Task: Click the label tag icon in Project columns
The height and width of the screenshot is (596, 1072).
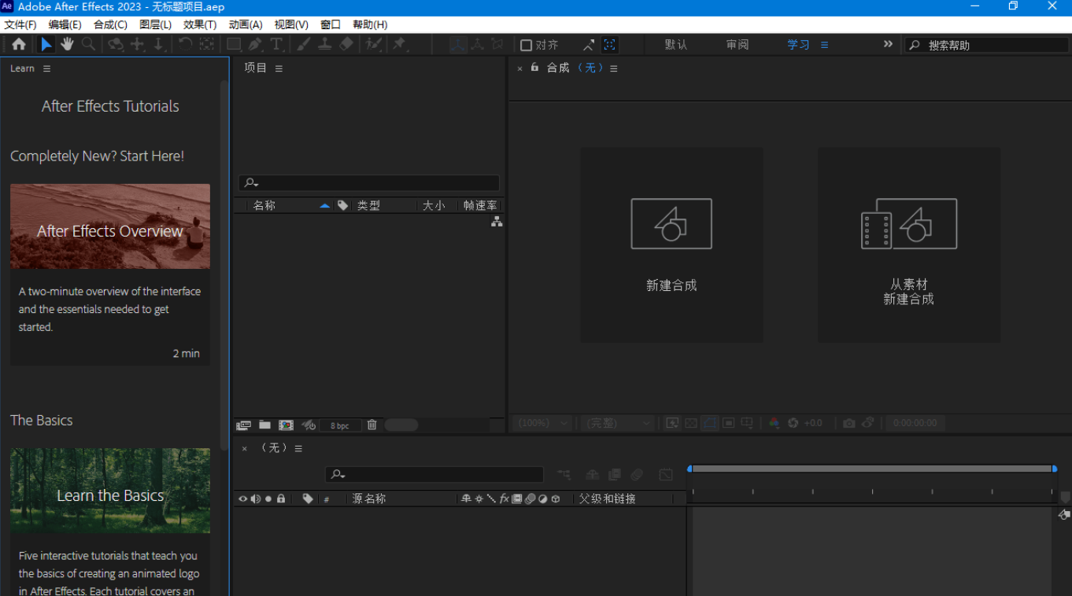Action: click(342, 205)
